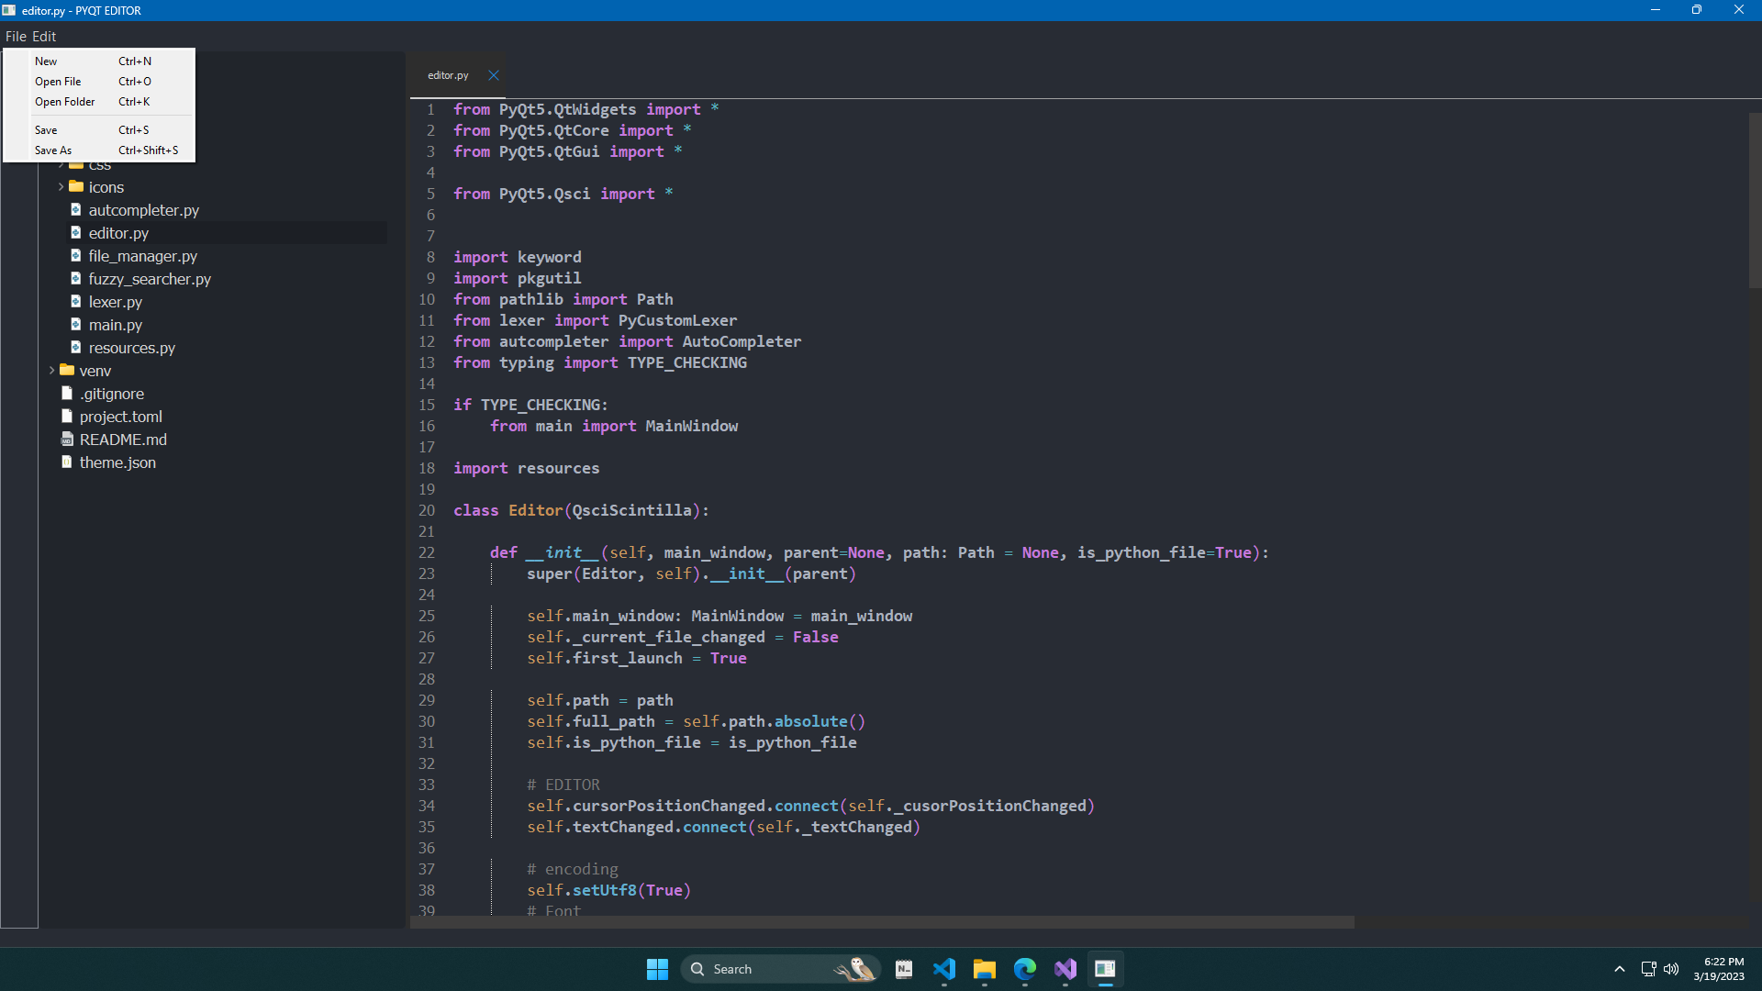Select the editor.py tab label

(448, 75)
